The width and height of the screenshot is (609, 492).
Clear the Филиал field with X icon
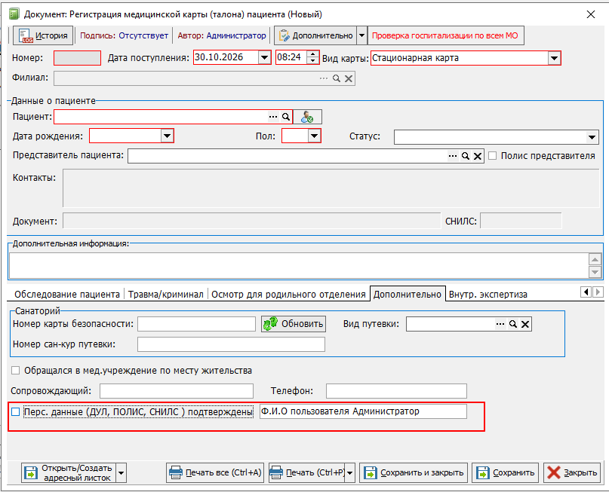[349, 78]
